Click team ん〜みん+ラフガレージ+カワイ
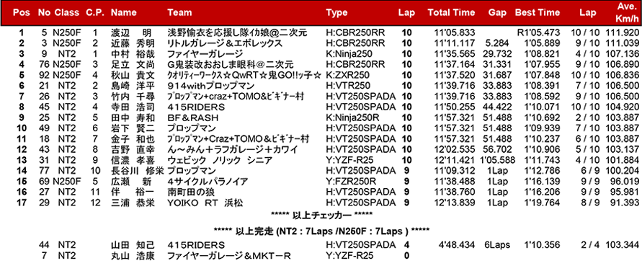 [x=233, y=150]
